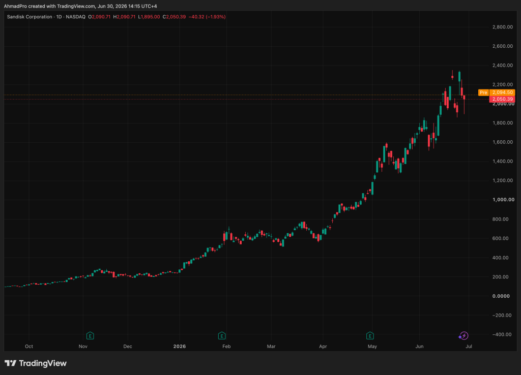Click the purple lightning icon near Jul
The width and height of the screenshot is (521, 375).
464,336
